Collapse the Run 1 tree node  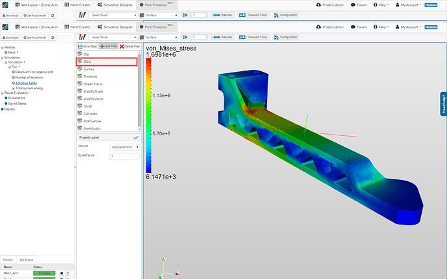9,67
